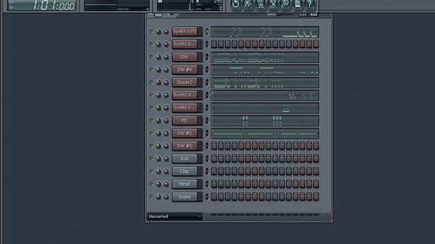
Task: Open the Unsorted channel group dropdown
Action: [x=175, y=216]
